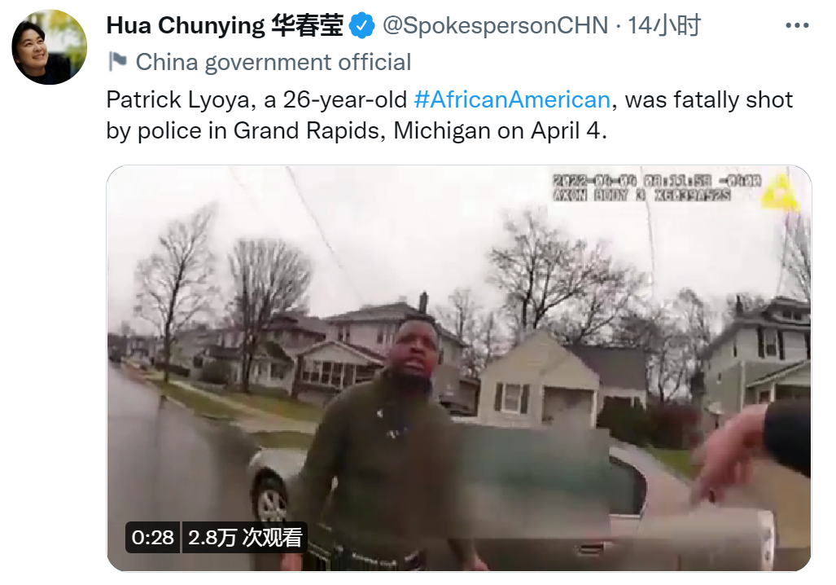The height and width of the screenshot is (585, 836).
Task: Open the @SpokespersonCHN handle link
Action: point(495,25)
